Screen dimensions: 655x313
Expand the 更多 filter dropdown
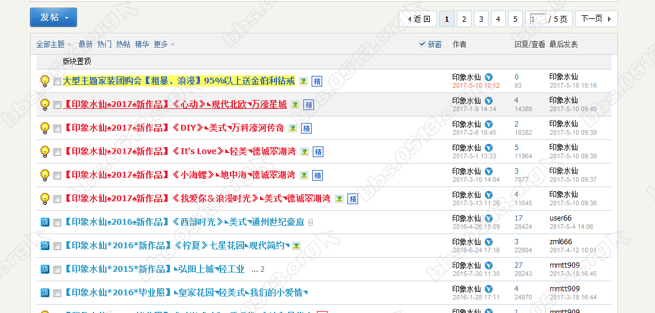point(164,44)
